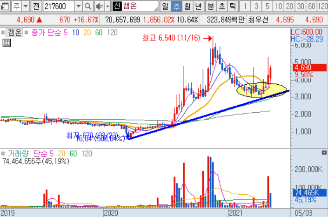Click the +16.67% change rate value

86,20
